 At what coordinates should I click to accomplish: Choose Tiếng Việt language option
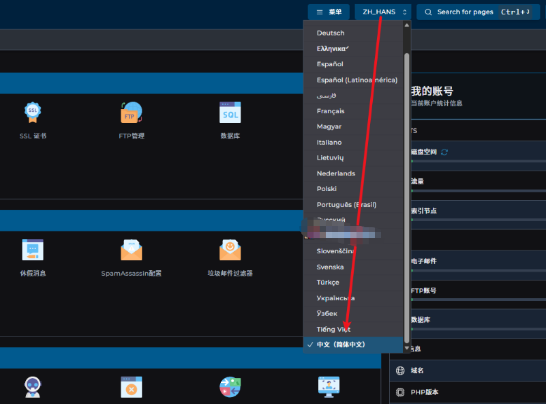point(333,329)
